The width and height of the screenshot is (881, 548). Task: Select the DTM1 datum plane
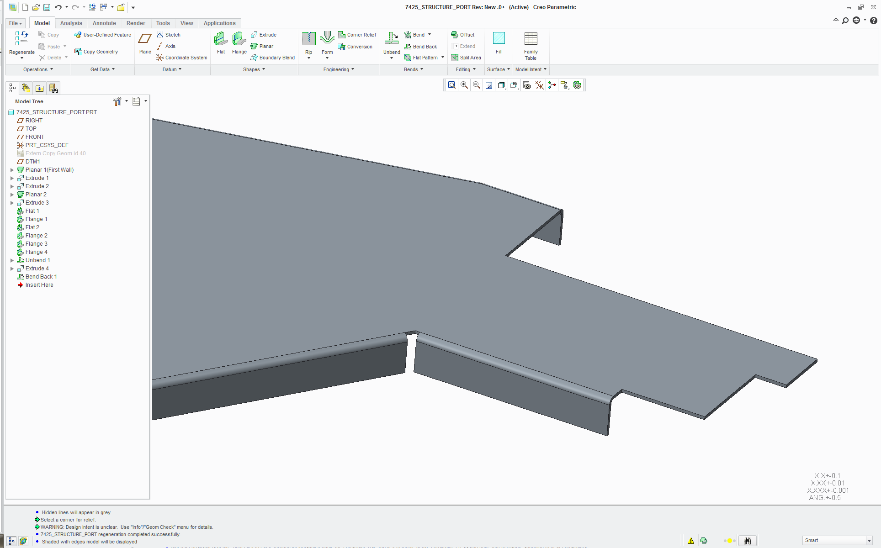pos(28,162)
